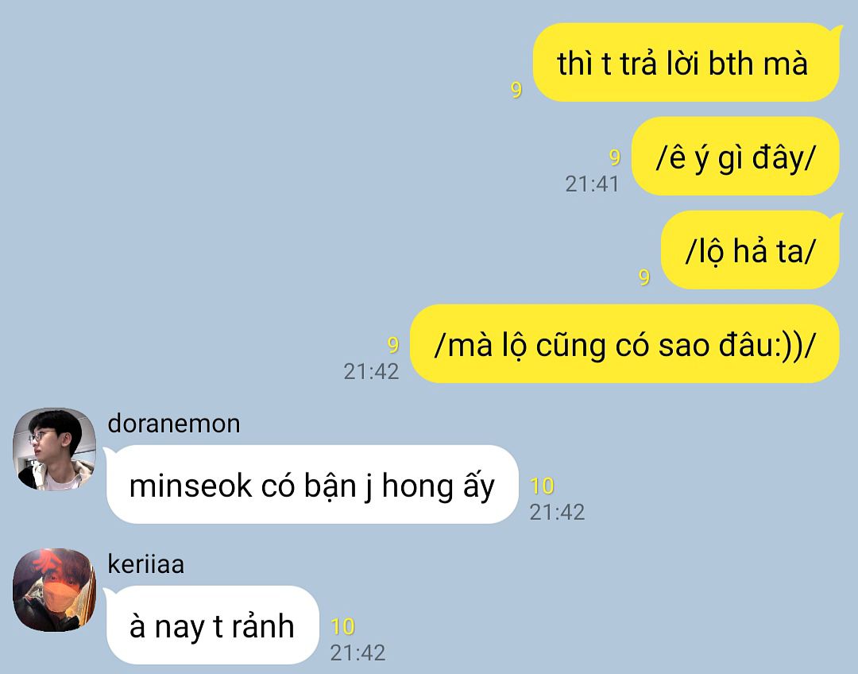
Task: Open keriiaa's profile picture
Action: [54, 590]
